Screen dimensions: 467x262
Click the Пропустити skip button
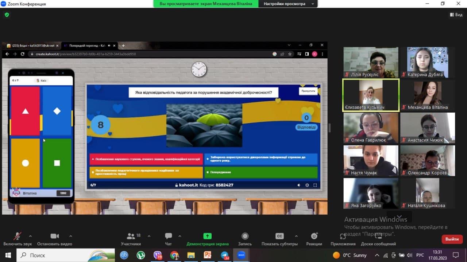(x=308, y=91)
